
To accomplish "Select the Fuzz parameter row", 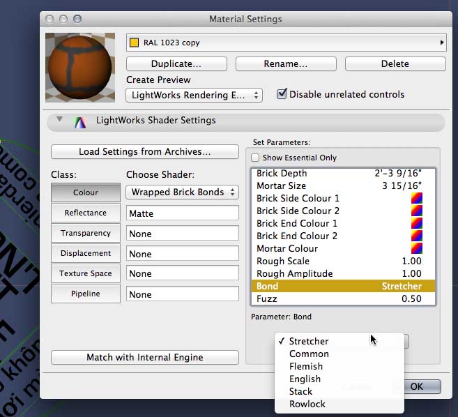I will tap(343, 298).
